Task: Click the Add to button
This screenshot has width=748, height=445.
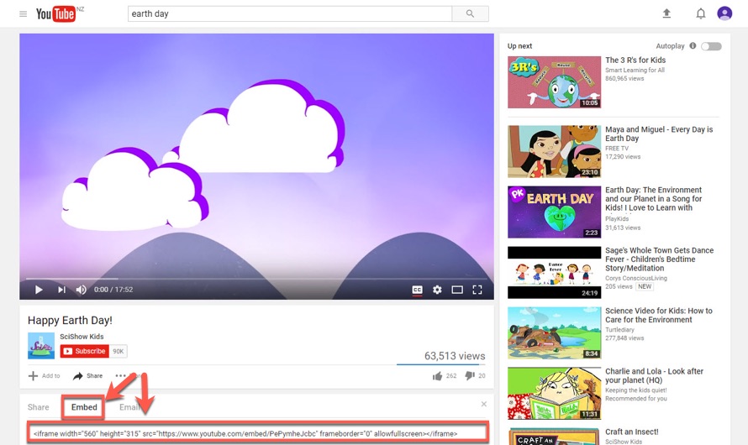Action: (x=45, y=376)
